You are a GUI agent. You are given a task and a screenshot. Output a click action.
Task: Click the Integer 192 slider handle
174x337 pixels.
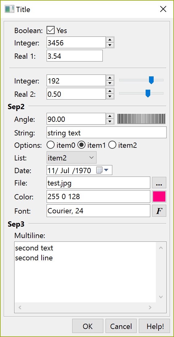pos(151,80)
